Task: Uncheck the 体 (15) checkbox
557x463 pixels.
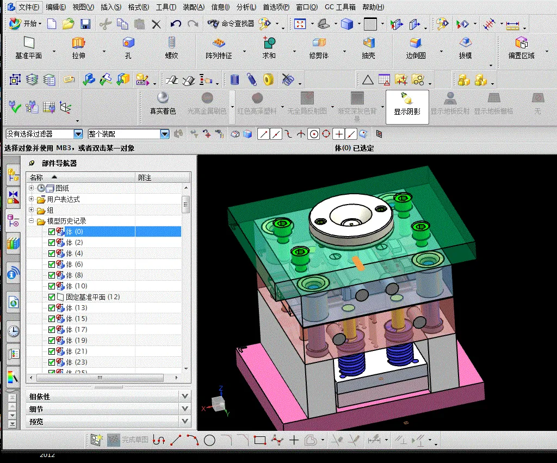Action: (52, 319)
